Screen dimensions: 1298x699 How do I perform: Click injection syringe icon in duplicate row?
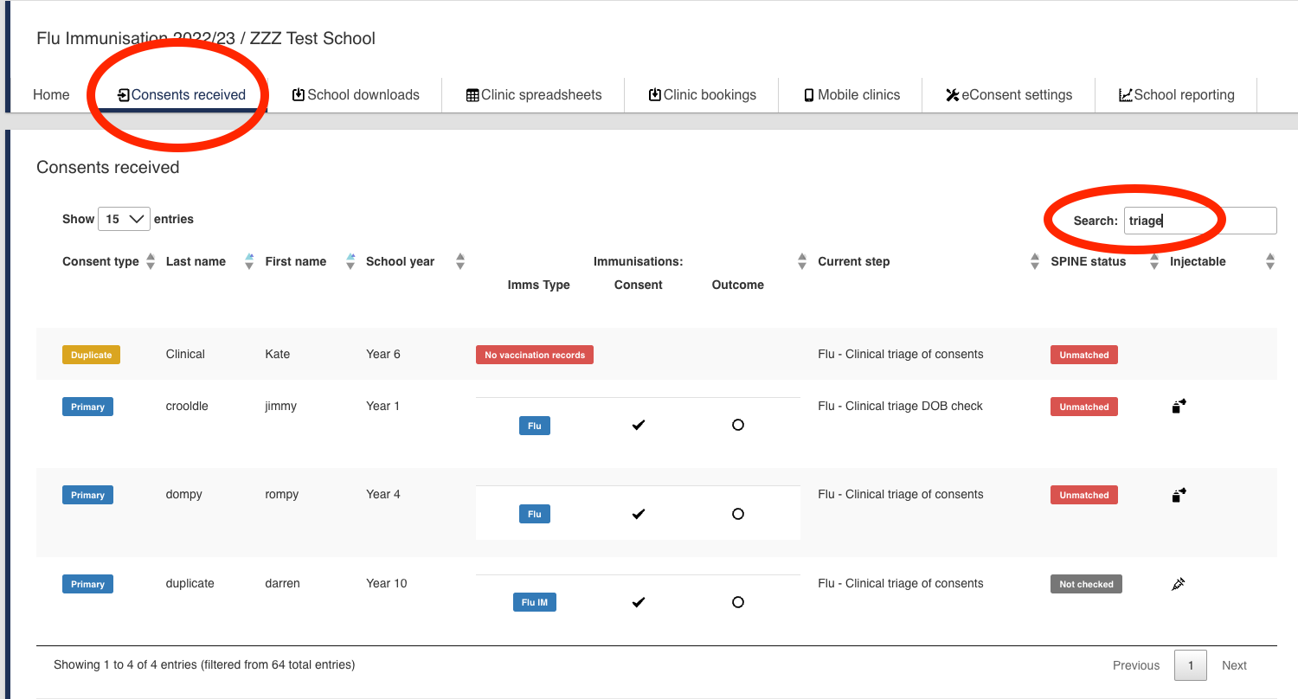point(1178,584)
